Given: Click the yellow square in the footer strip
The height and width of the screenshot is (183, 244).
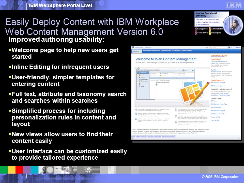Looking at the screenshot, I should (x=11, y=170).
